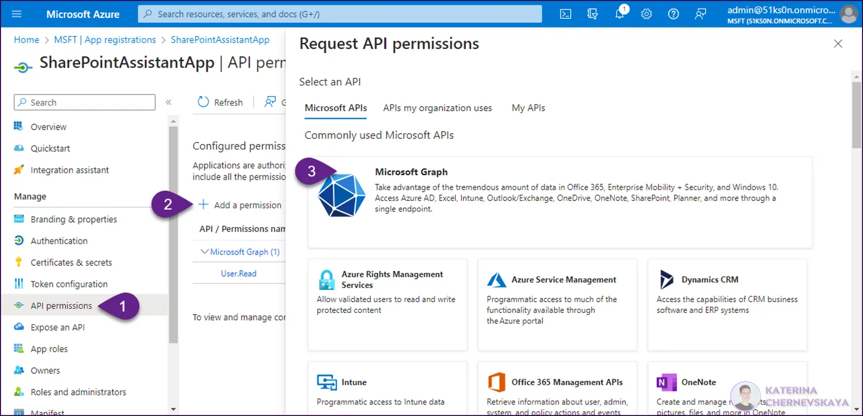Screen dimensions: 863x416
Task: Click the Azure Service Management icon
Action: 496,280
